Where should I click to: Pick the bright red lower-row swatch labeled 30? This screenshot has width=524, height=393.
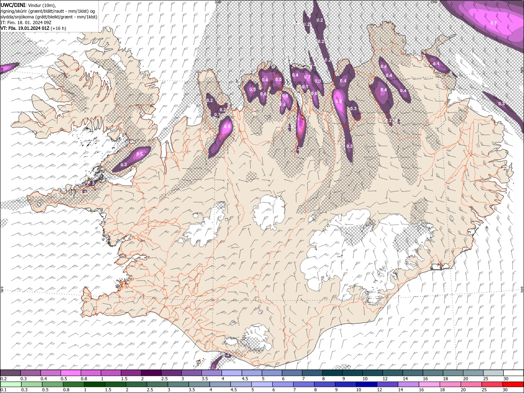click(x=513, y=384)
